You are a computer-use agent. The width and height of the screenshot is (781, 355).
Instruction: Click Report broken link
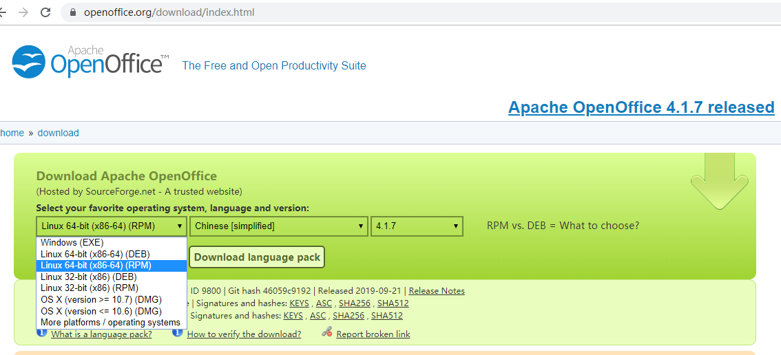click(373, 334)
